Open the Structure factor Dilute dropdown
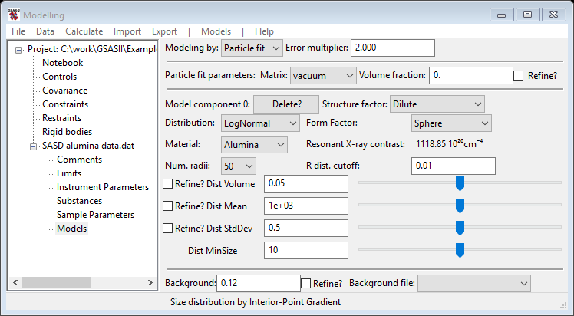The image size is (574, 316). [x=437, y=104]
